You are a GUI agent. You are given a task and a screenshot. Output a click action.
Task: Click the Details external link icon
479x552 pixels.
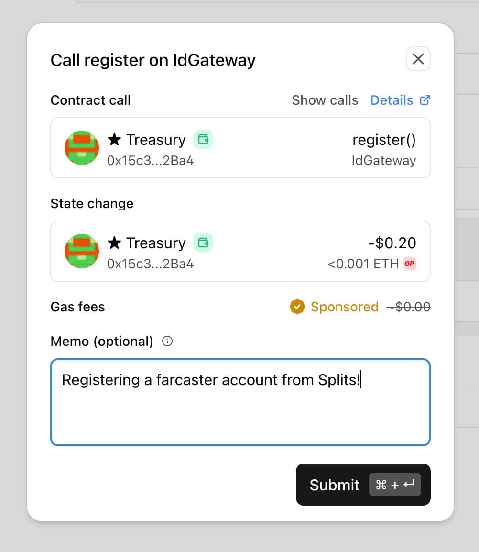tap(425, 100)
